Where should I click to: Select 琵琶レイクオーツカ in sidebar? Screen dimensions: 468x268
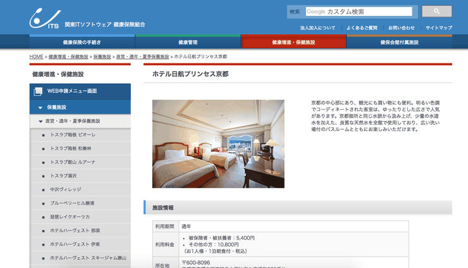(80, 217)
